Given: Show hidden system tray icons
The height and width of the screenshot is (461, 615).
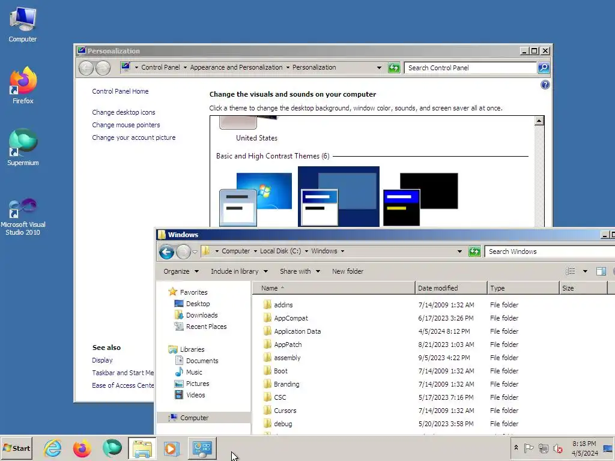Looking at the screenshot, I should click(516, 448).
